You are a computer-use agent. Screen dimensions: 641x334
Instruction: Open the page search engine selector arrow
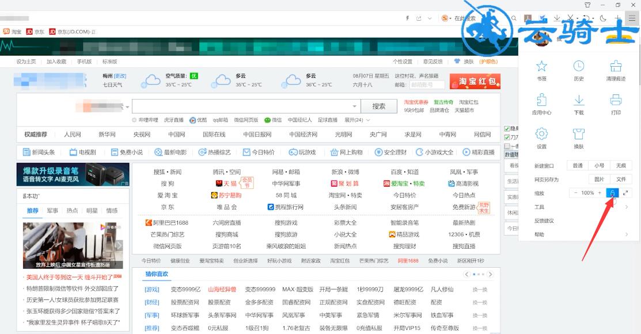[127, 107]
